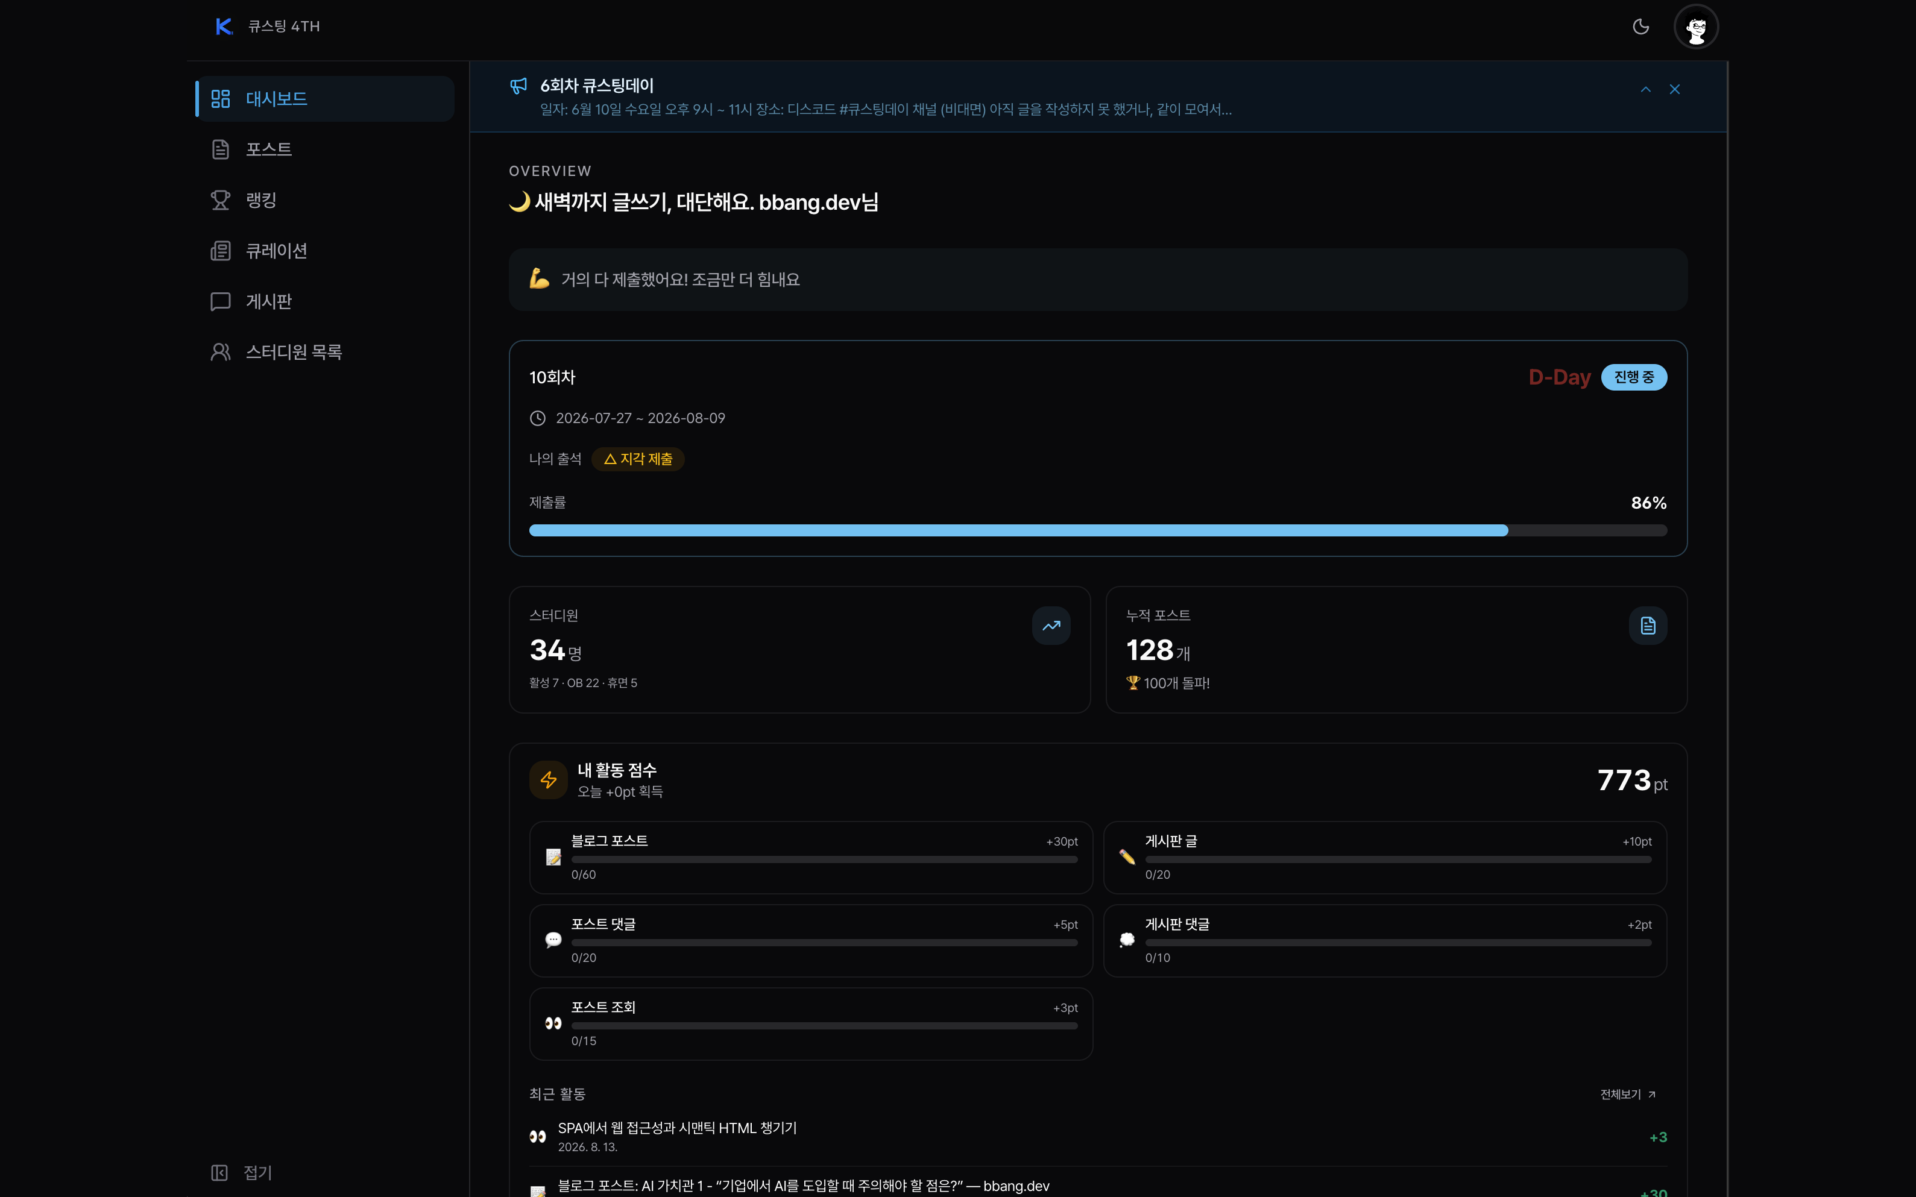Click the sidebar collapse panel icon
The image size is (1916, 1197).
tap(219, 1172)
